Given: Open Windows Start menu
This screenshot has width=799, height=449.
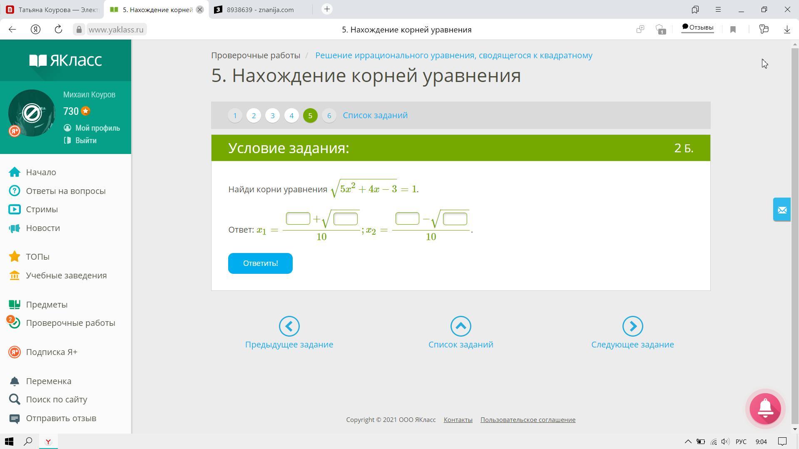Looking at the screenshot, I should click(x=9, y=442).
